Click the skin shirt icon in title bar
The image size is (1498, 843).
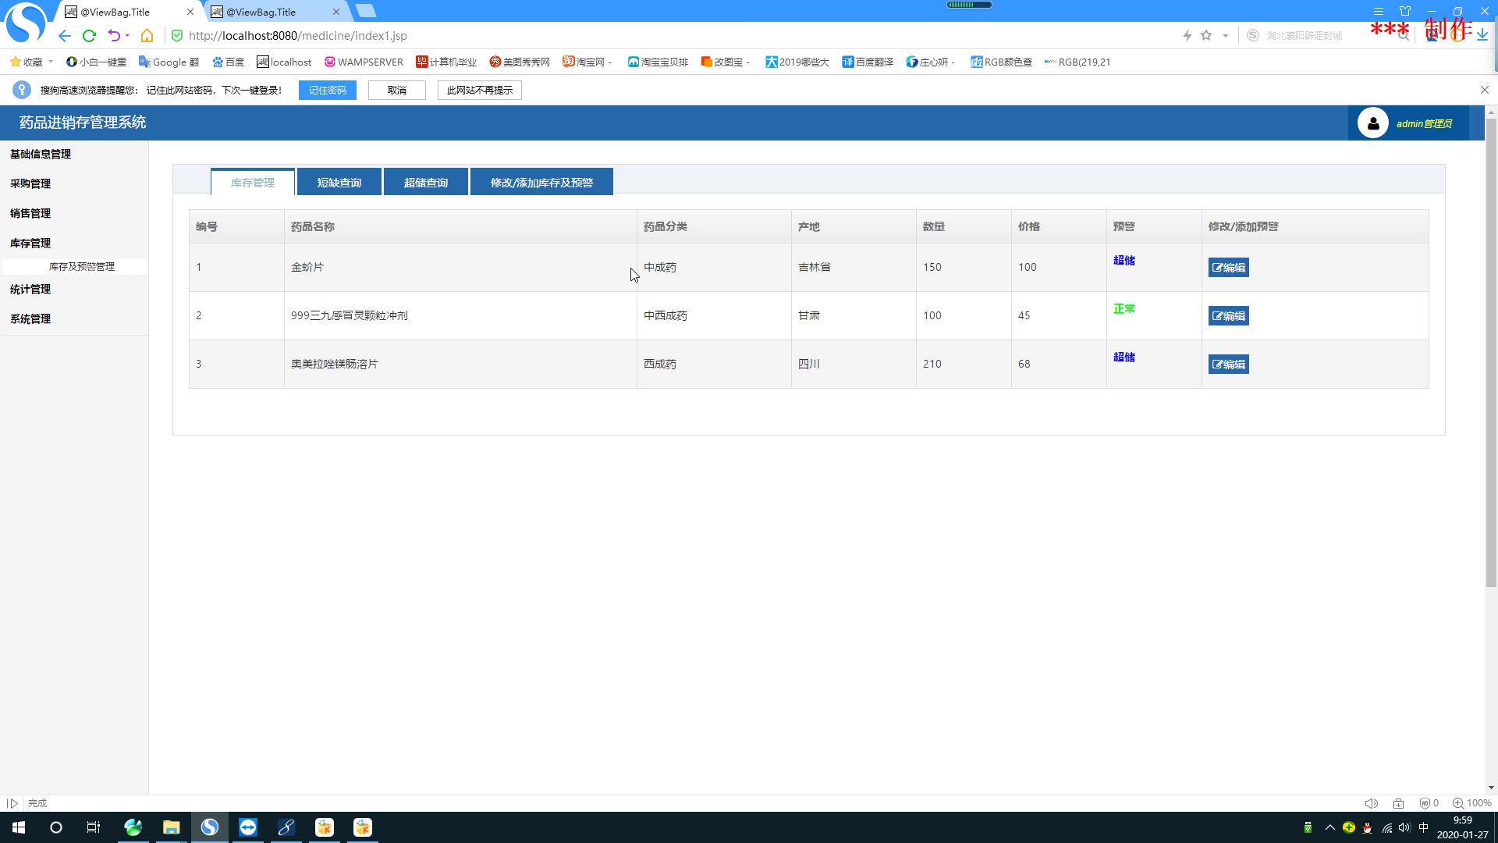(x=1405, y=11)
